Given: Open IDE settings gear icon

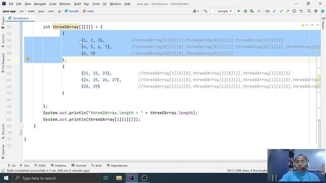Looking at the screenshot, I should click(x=316, y=11).
